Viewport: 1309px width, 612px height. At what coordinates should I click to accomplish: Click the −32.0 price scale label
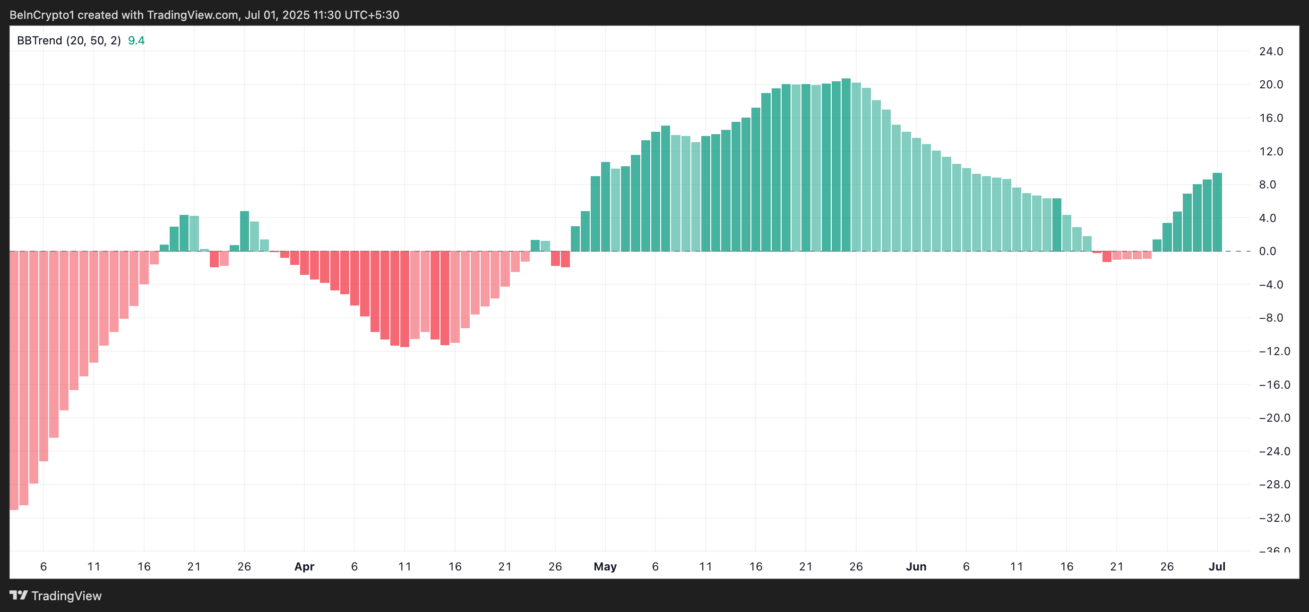[x=1274, y=518]
